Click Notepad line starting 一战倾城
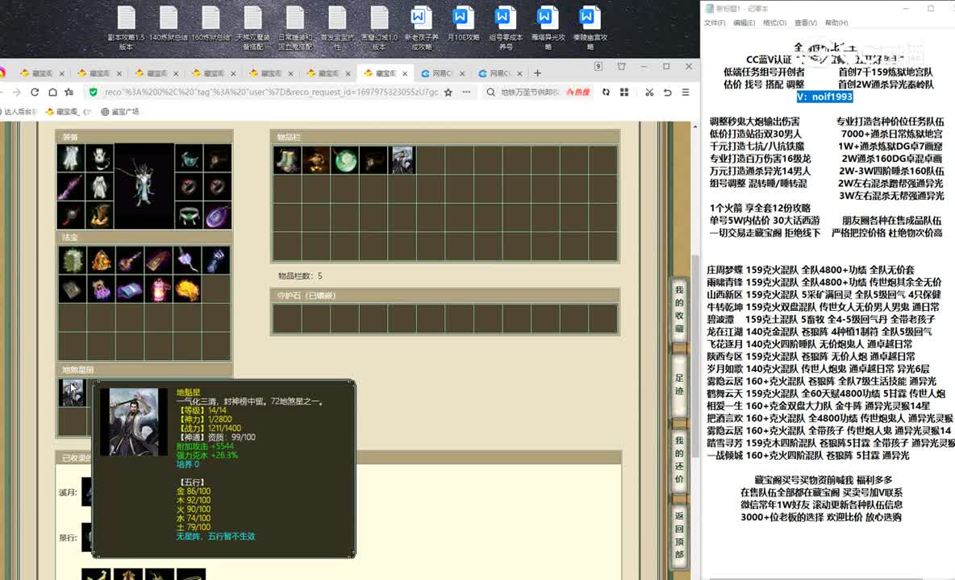The image size is (955, 580). pyautogui.click(x=808, y=455)
